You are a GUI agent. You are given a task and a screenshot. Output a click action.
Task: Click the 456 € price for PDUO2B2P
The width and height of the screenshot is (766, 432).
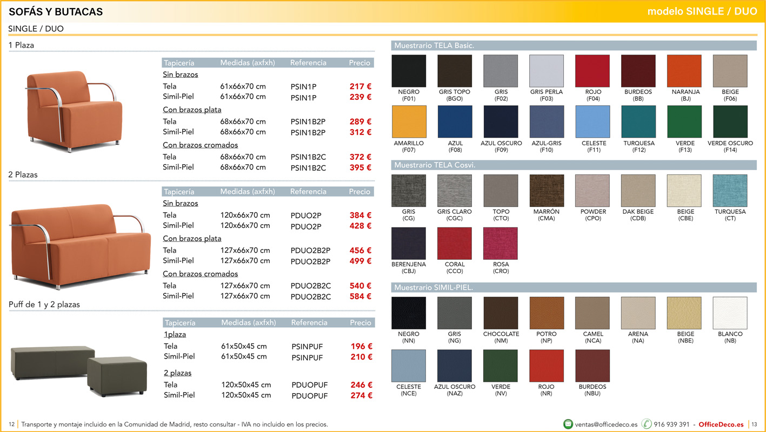pos(361,251)
